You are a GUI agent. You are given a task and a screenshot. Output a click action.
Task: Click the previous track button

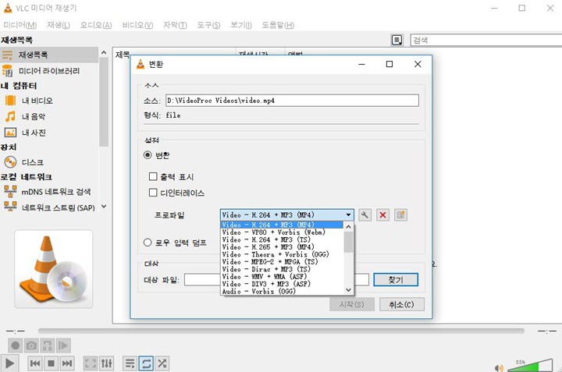(x=35, y=363)
